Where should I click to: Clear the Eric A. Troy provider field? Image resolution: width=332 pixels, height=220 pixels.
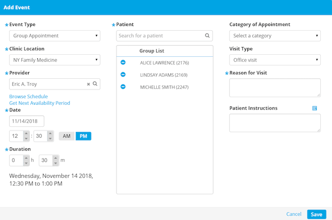(x=88, y=84)
